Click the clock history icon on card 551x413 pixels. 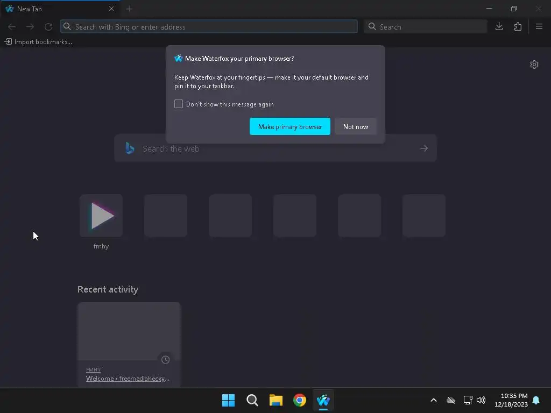[x=165, y=360]
